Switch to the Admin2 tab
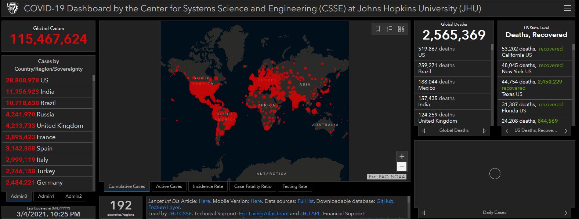Screen dimensions: 579x219 pyautogui.click(x=73, y=196)
